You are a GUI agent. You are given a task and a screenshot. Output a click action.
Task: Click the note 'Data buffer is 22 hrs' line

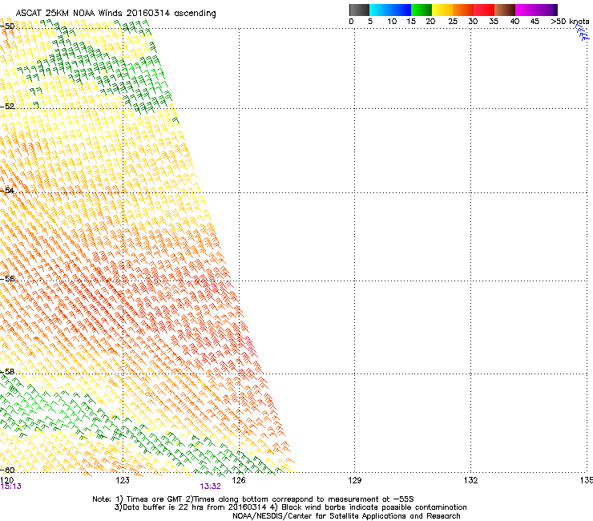click(290, 507)
